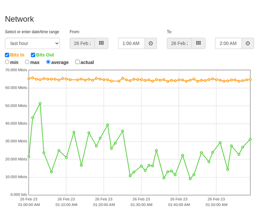
Task: Open the To date calendar picker icon
Action: (198, 43)
